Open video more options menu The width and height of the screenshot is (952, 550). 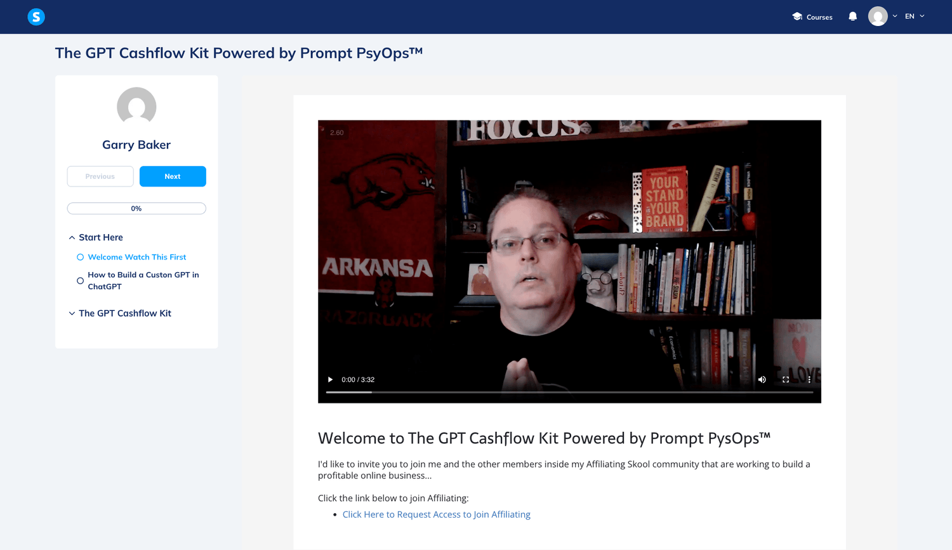809,379
